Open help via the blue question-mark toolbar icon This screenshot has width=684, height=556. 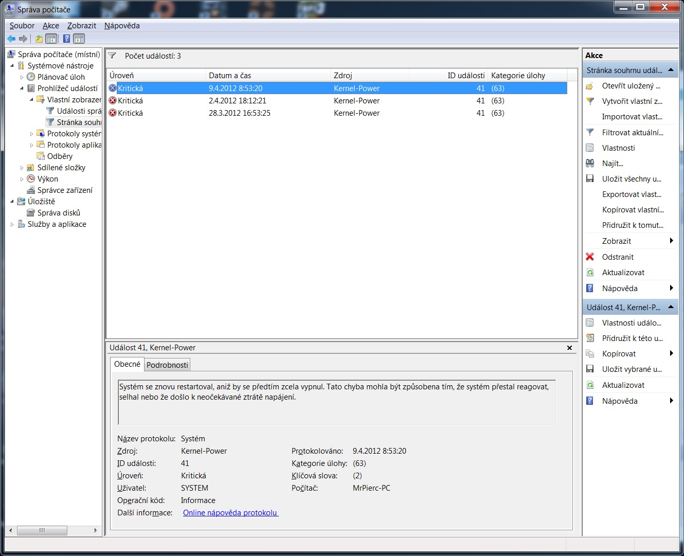[66, 39]
